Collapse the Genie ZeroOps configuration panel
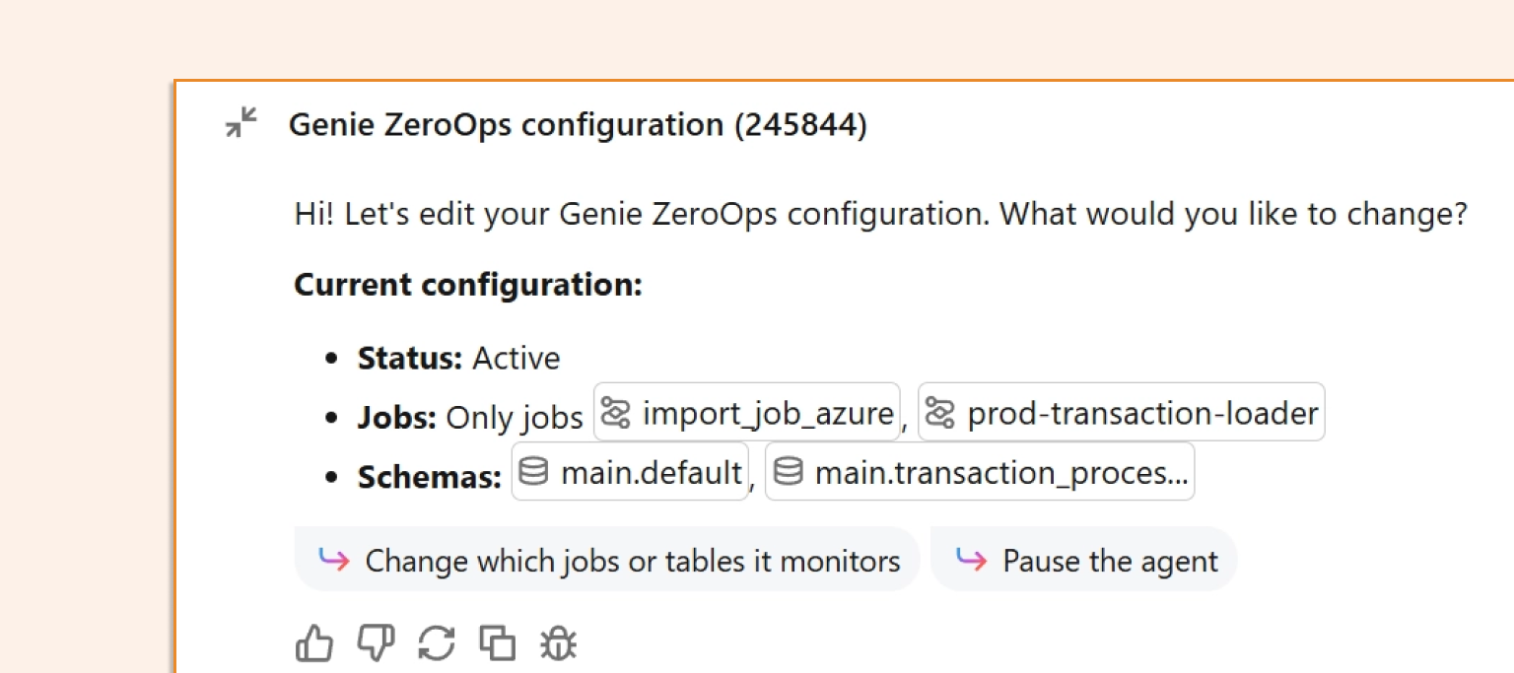The width and height of the screenshot is (1514, 673). (x=241, y=123)
